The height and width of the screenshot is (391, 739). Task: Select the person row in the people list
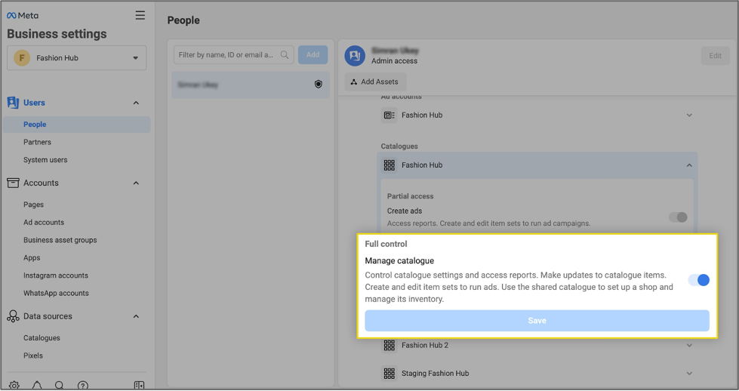pyautogui.click(x=251, y=85)
